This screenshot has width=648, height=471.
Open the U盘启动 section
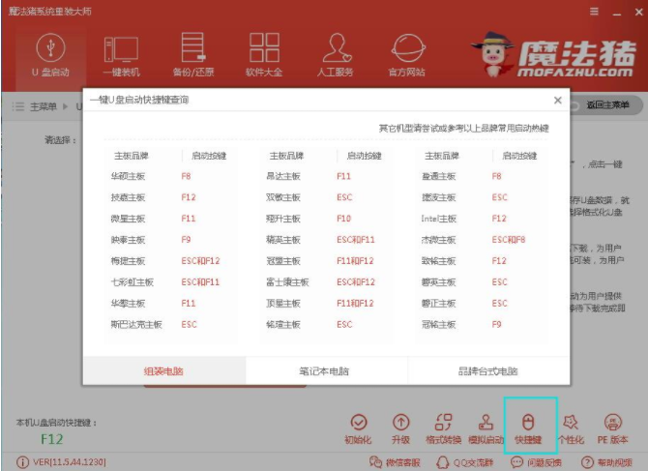click(49, 54)
